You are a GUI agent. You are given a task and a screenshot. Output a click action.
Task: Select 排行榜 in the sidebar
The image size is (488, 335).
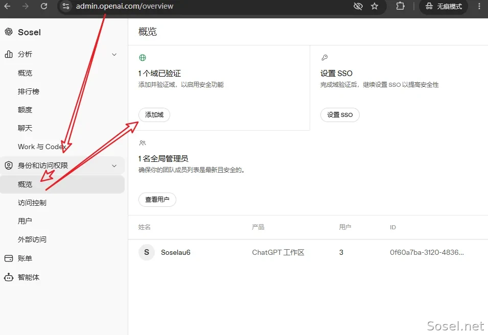(x=29, y=91)
